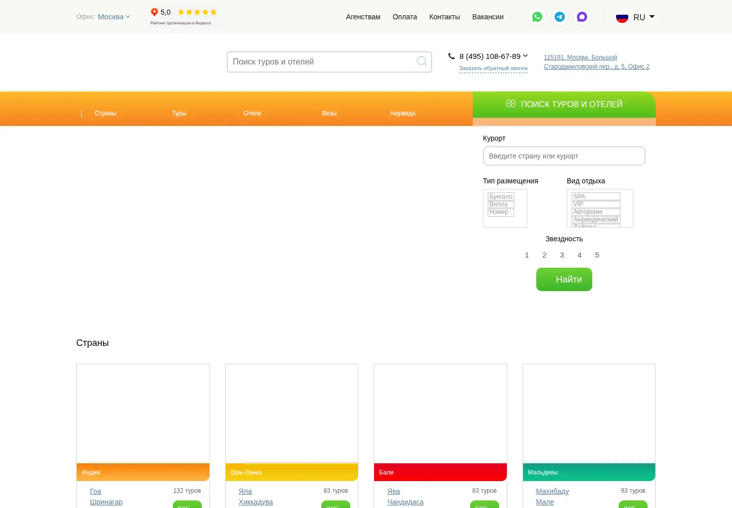Open the Отели menu

(252, 113)
